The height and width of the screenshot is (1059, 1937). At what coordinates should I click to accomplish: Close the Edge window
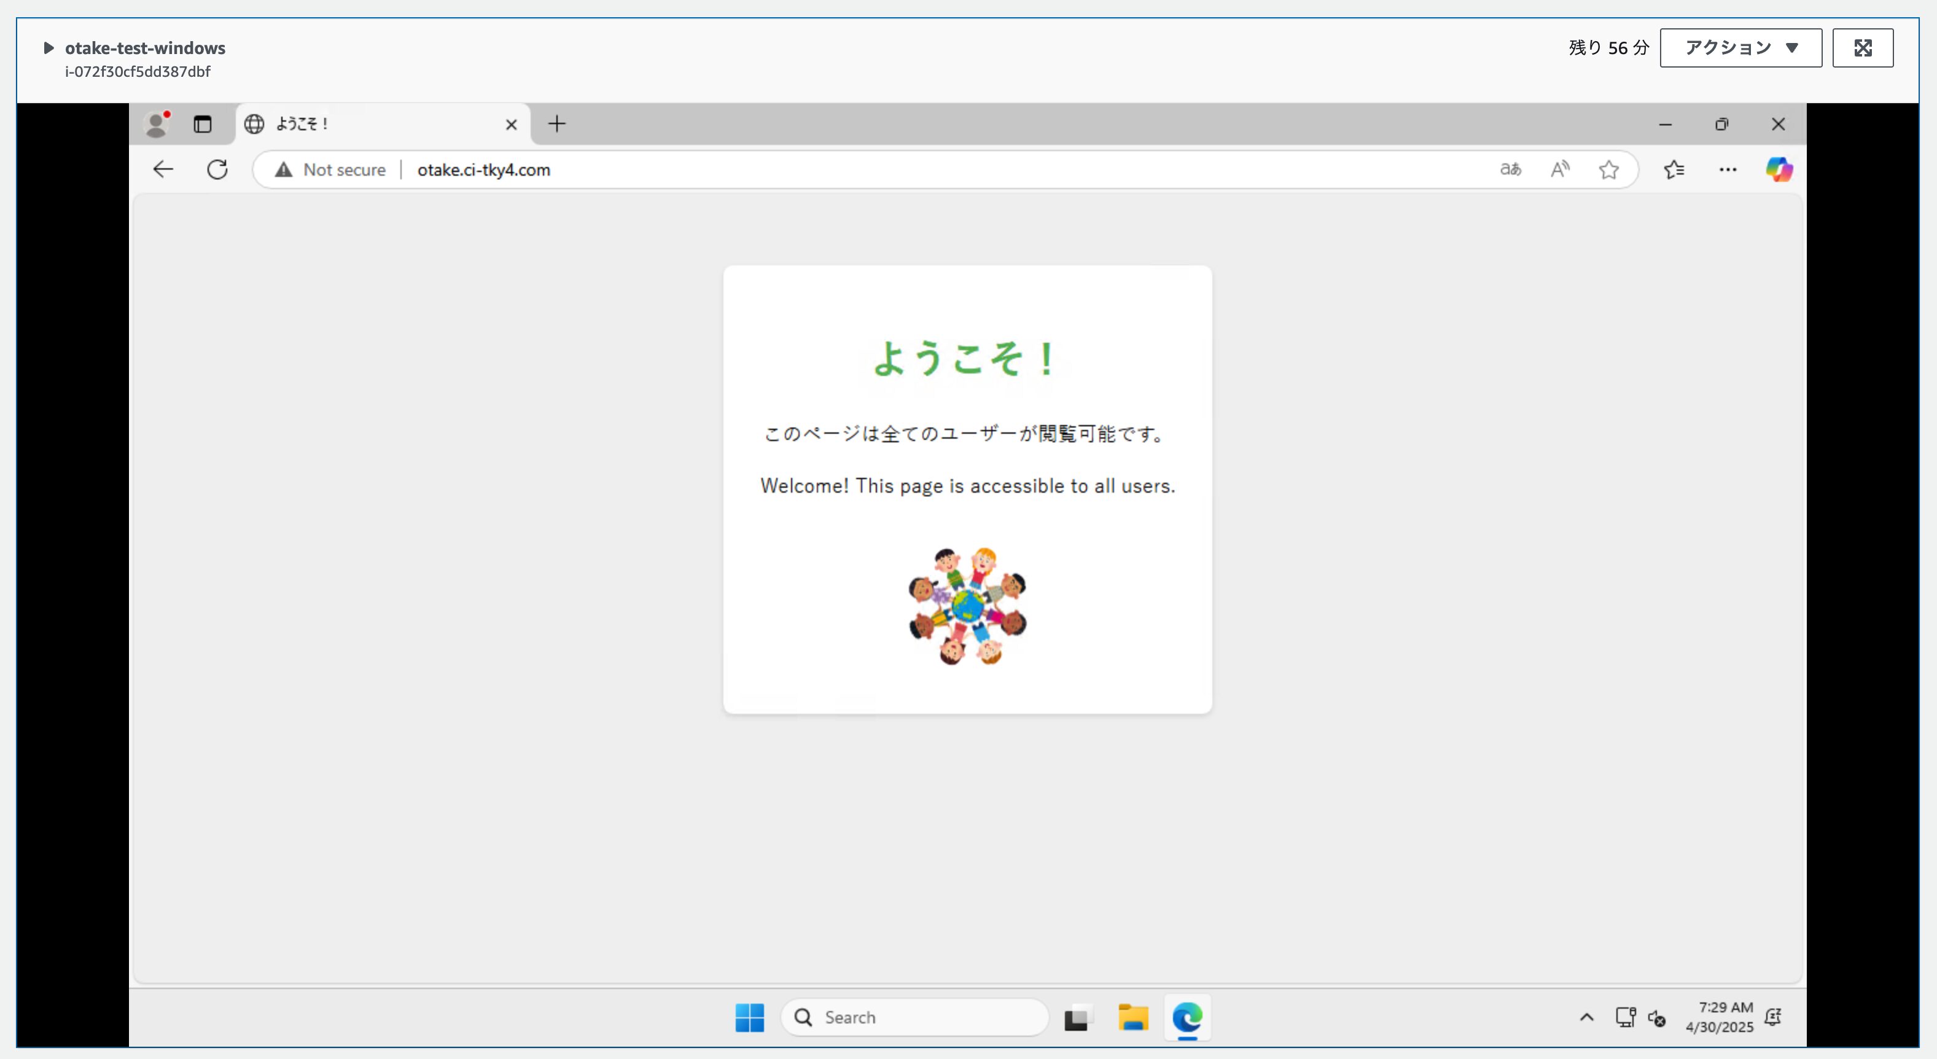[x=1779, y=124]
